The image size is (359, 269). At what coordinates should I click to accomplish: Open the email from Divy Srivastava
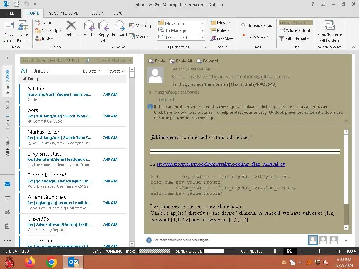pos(73,159)
